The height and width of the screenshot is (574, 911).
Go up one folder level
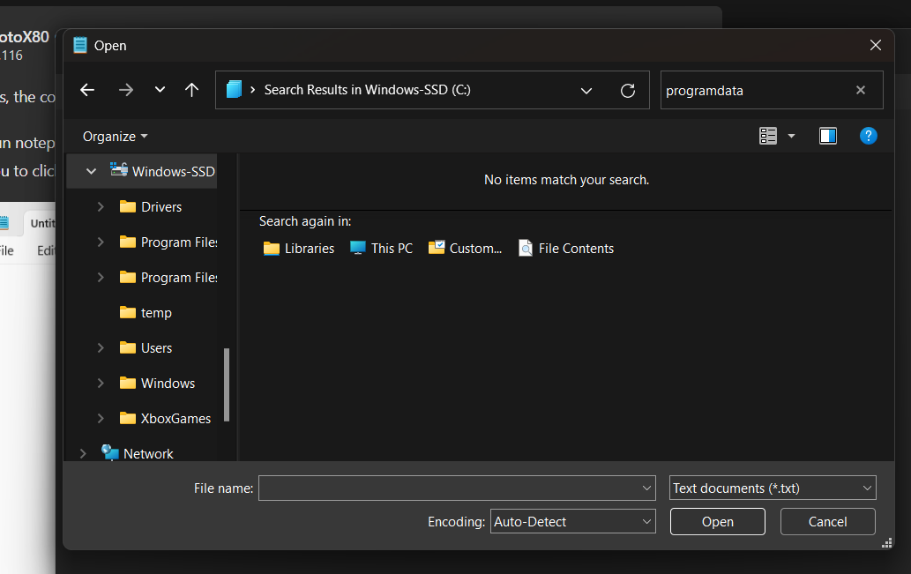pos(191,90)
